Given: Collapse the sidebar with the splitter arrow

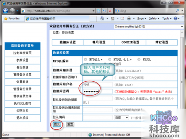Looking at the screenshot, I should [48, 77].
